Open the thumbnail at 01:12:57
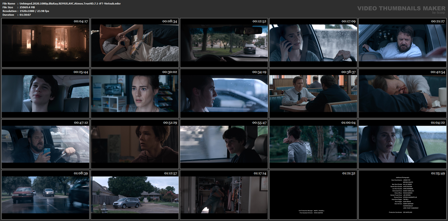 click(x=135, y=195)
